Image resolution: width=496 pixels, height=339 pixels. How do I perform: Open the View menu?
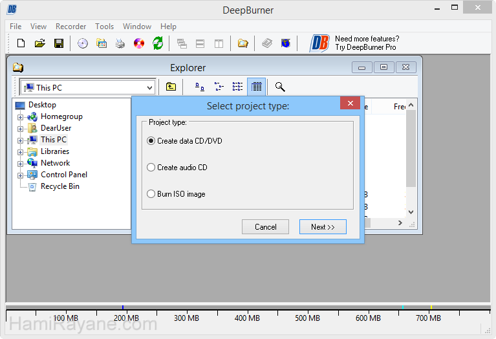[x=38, y=27]
